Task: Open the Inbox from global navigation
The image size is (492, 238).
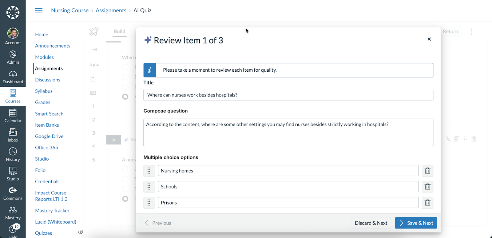Action: pyautogui.click(x=13, y=135)
